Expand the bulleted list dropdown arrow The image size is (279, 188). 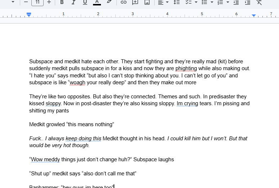(x=212, y=2)
